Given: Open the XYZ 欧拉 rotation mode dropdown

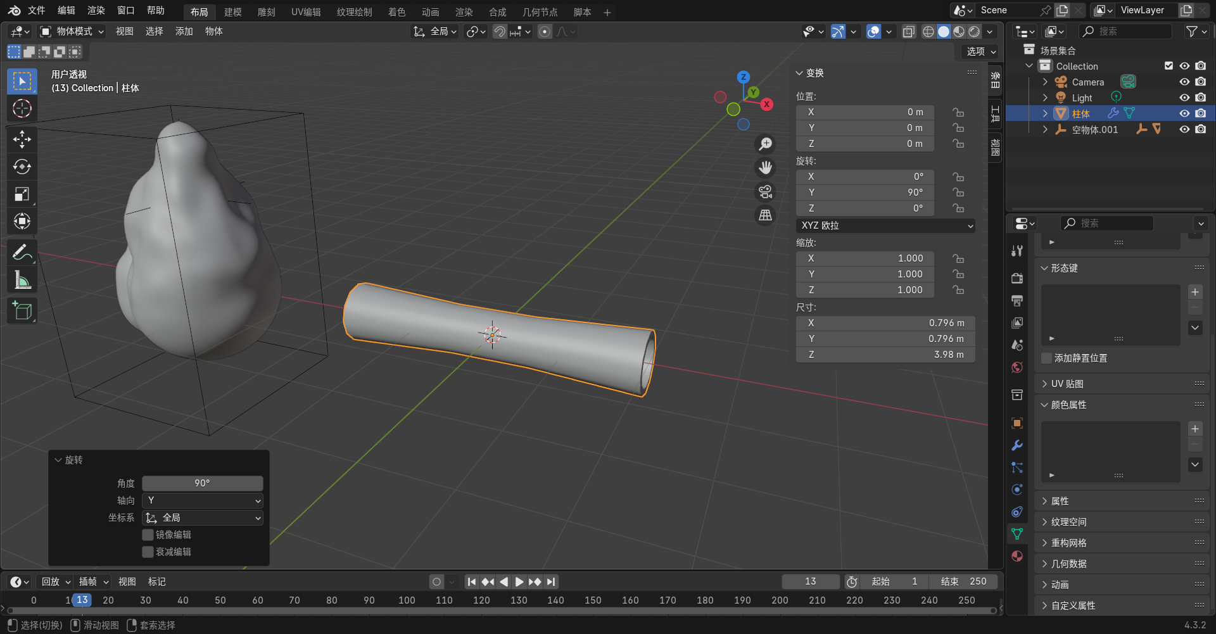Looking at the screenshot, I should click(x=885, y=226).
